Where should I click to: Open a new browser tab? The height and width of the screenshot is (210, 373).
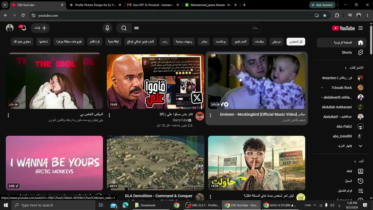coord(244,5)
